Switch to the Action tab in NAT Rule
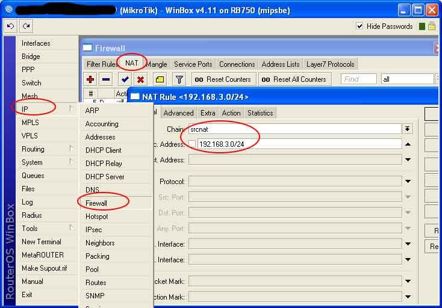The height and width of the screenshot is (308, 442). coord(231,113)
